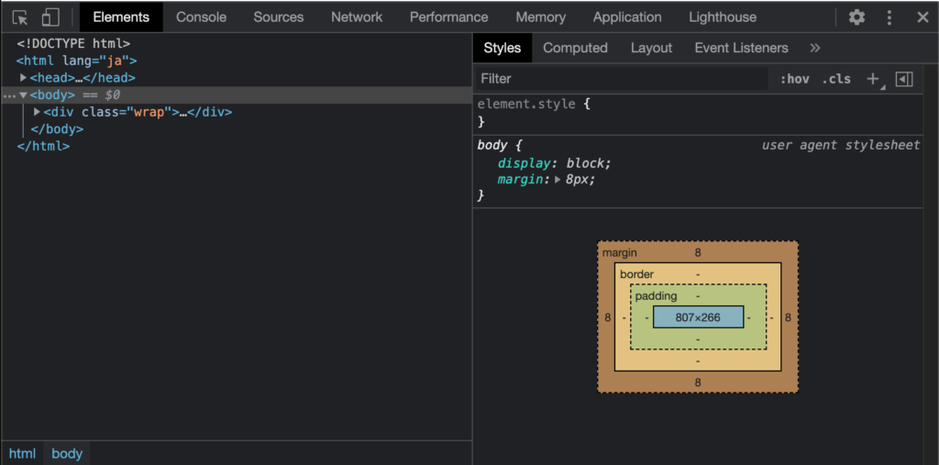This screenshot has height=465, width=939.
Task: Click the styles Filter input field
Action: click(622, 79)
